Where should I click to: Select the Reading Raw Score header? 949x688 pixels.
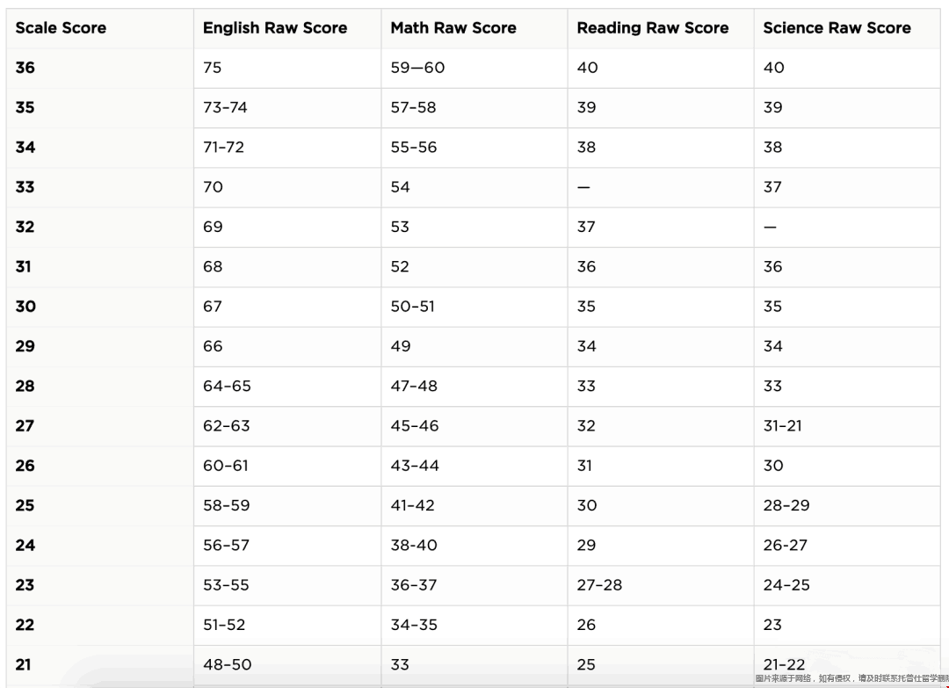pyautogui.click(x=652, y=28)
